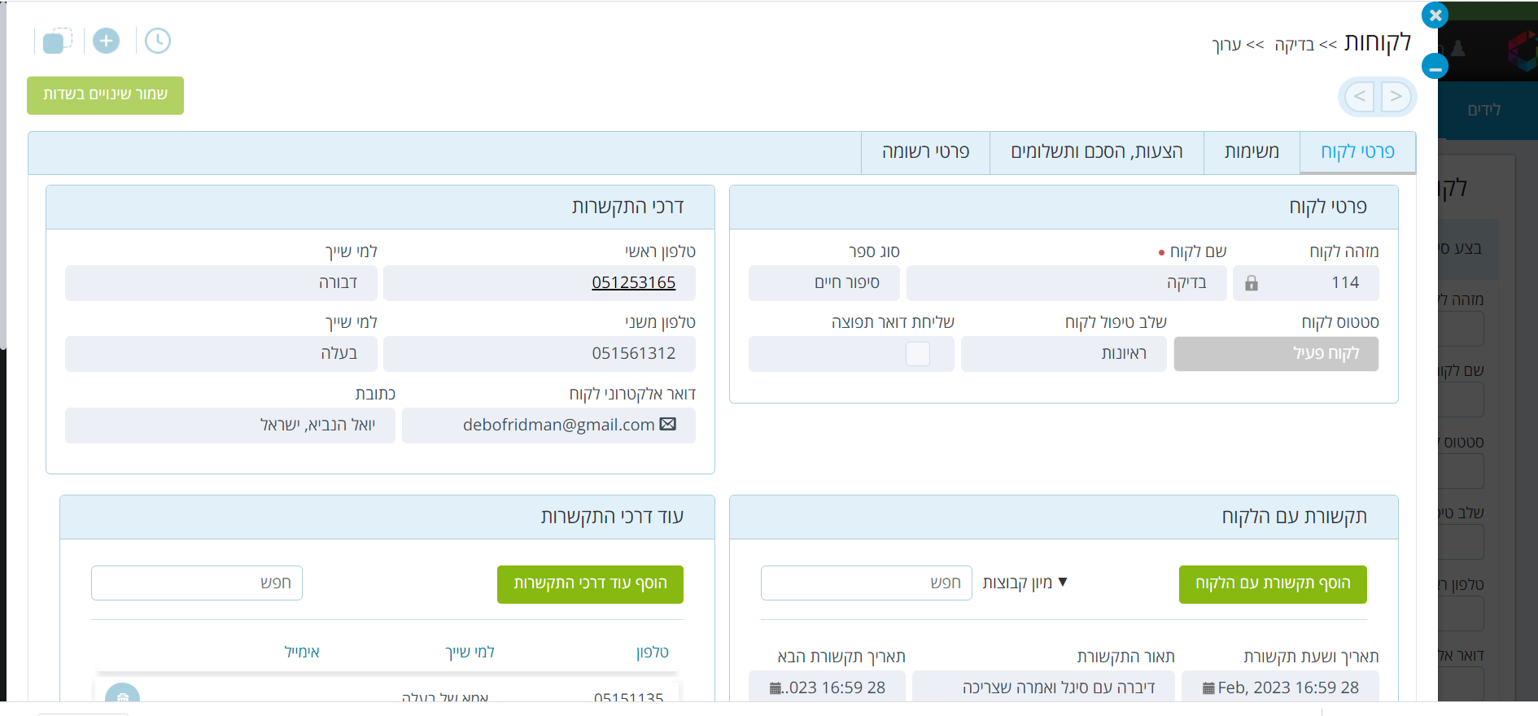Click the כתובת address field
The width and height of the screenshot is (1538, 716).
tap(230, 425)
